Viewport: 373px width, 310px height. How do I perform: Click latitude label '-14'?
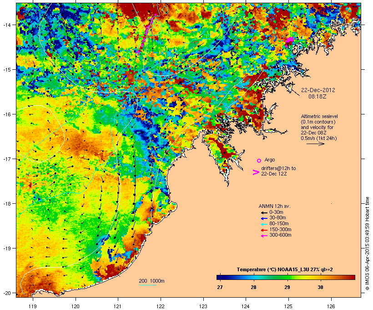(x=6, y=25)
